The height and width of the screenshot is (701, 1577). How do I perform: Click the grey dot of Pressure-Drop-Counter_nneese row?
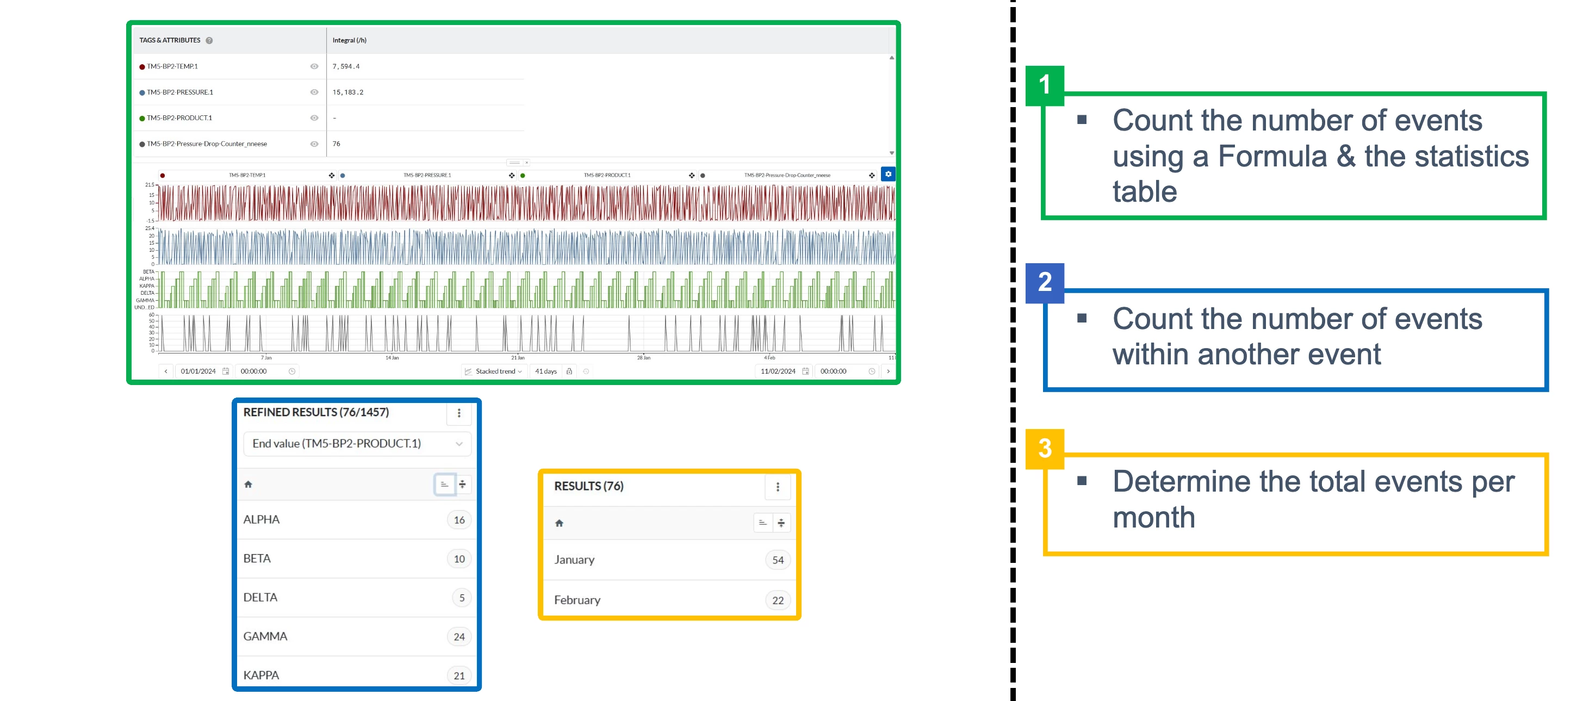point(142,145)
